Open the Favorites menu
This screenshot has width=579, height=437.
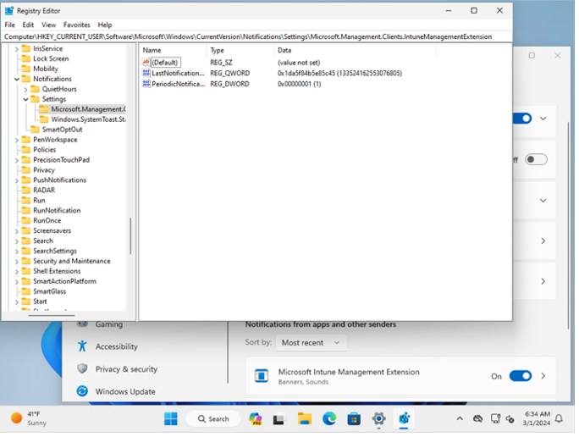pos(77,25)
